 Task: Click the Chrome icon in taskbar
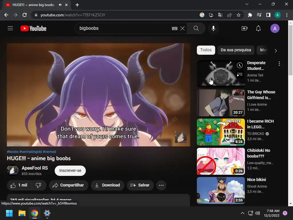[35, 213]
